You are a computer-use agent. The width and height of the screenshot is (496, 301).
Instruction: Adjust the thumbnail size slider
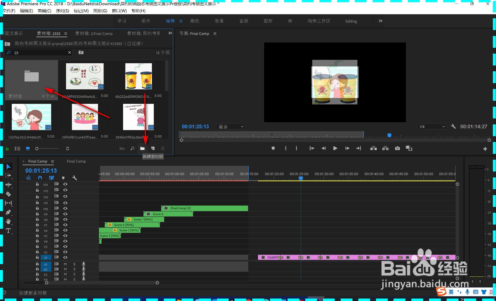click(46, 148)
